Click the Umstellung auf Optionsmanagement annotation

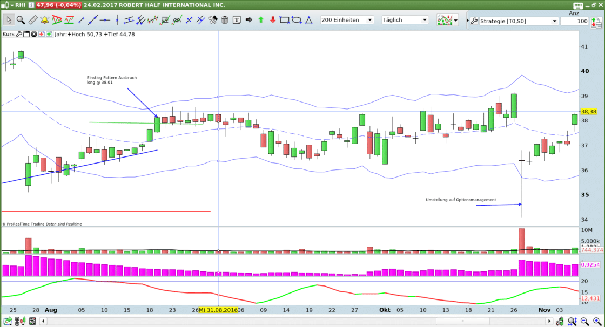[x=461, y=200]
